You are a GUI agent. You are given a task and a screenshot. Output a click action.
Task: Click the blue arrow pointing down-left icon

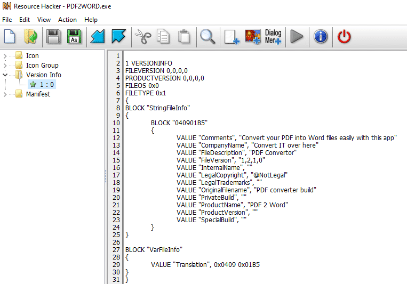pyautogui.click(x=97, y=36)
